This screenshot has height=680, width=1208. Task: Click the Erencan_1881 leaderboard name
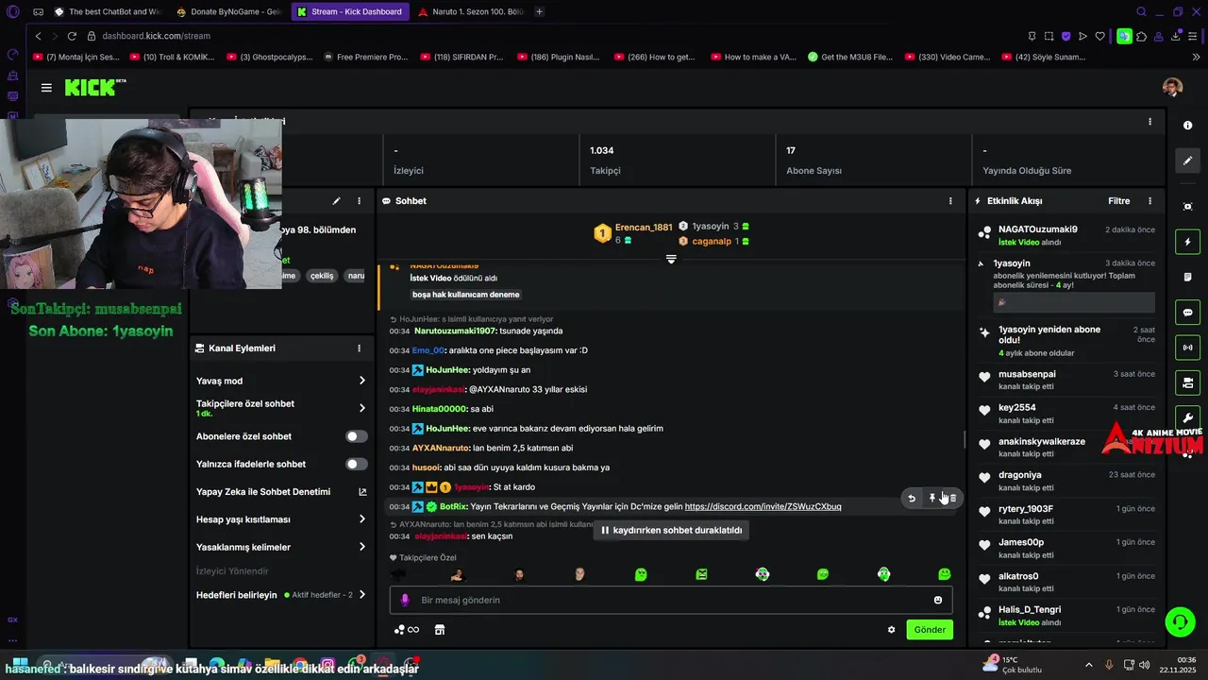pos(644,228)
